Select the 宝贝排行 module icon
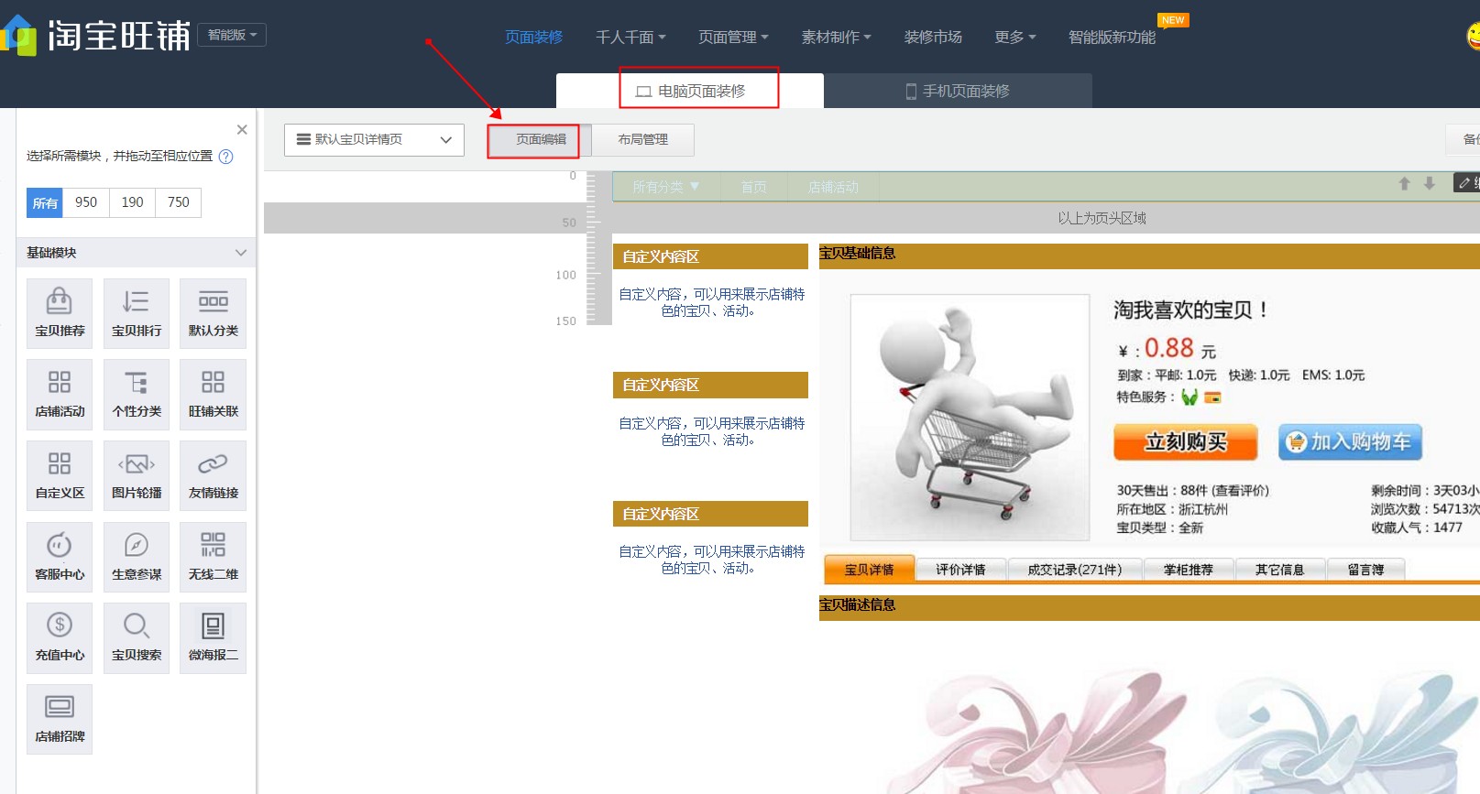 pyautogui.click(x=137, y=313)
